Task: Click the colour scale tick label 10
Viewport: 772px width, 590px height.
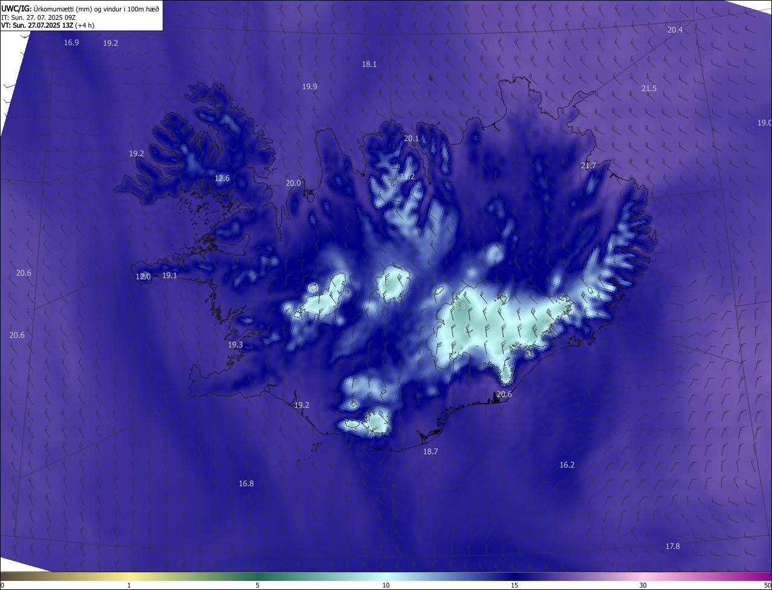Action: pos(386,585)
